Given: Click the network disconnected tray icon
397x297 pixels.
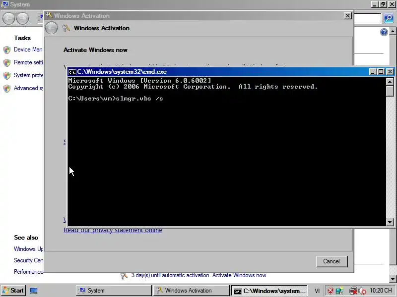Looking at the screenshot, I should click(x=353, y=291).
